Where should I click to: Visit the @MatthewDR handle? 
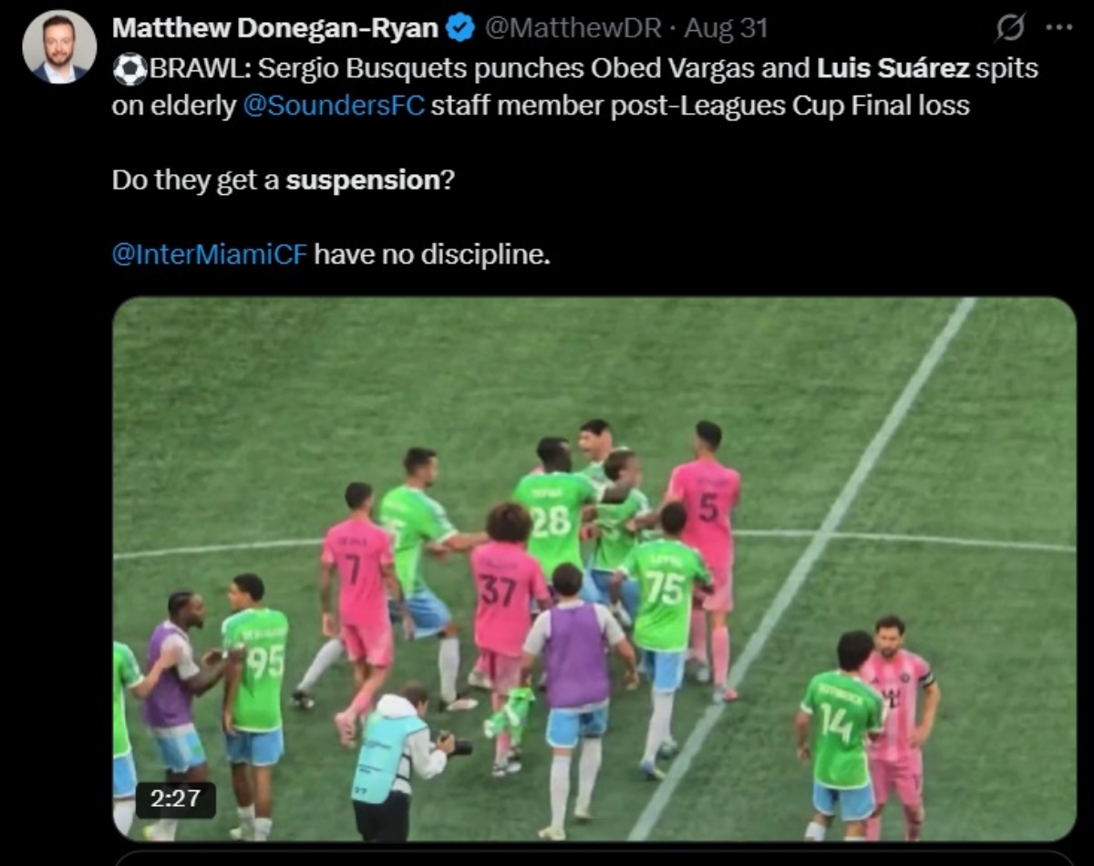click(573, 28)
